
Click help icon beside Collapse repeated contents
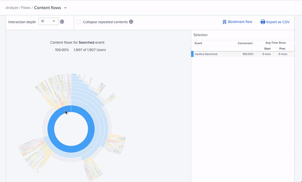pos(131,22)
